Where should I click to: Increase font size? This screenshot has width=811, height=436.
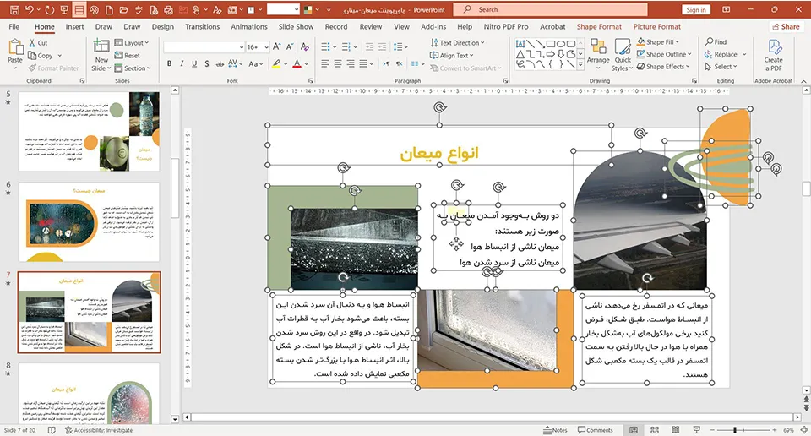pyautogui.click(x=277, y=47)
